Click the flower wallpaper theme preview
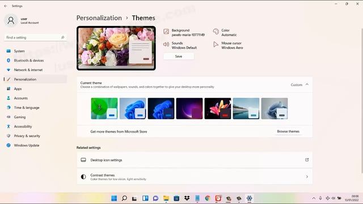This screenshot has height=204, width=363. click(116, 48)
